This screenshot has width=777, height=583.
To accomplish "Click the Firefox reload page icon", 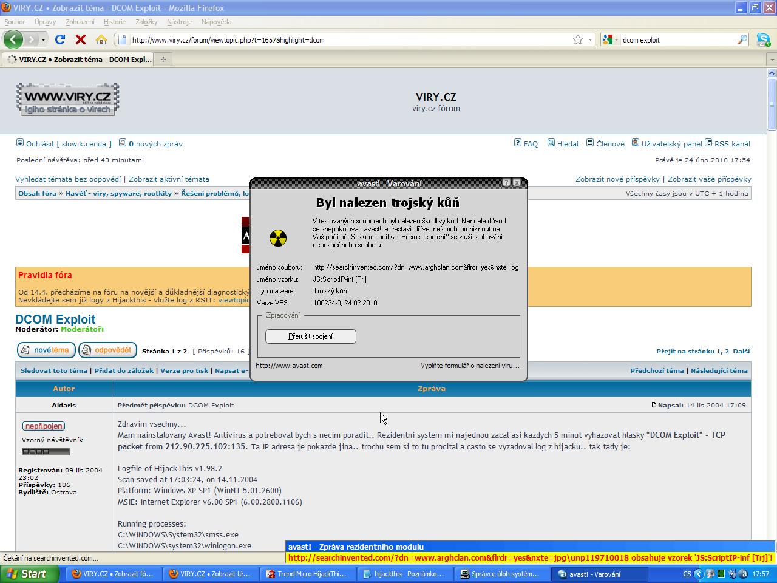I will pyautogui.click(x=59, y=39).
